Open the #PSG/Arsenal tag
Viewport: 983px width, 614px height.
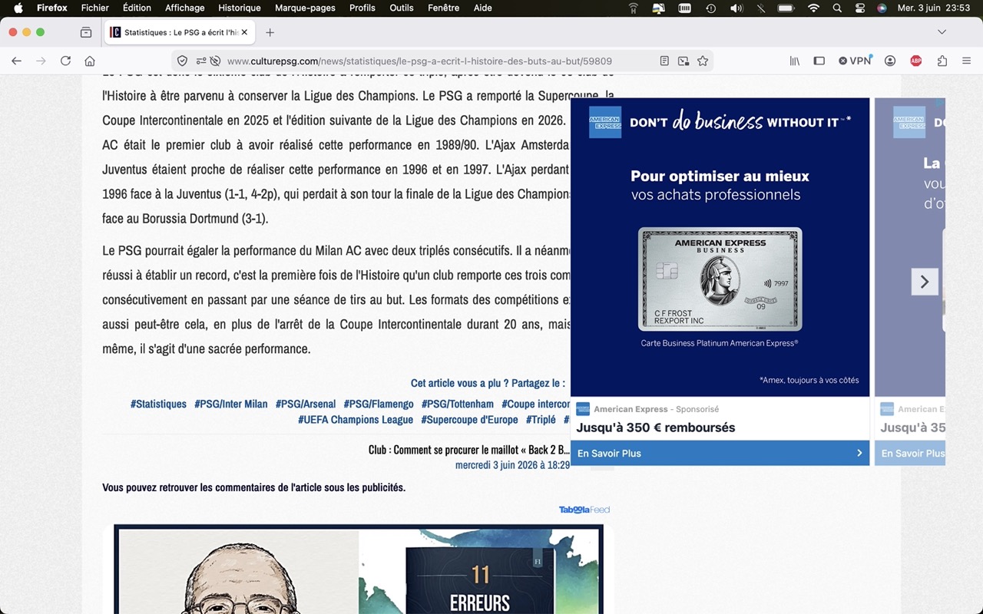(306, 404)
